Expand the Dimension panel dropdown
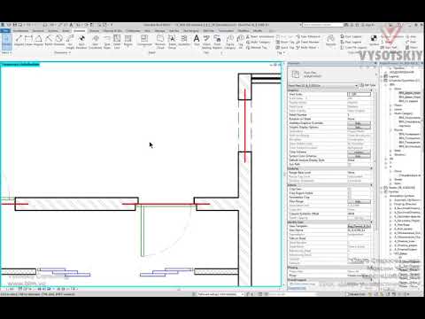This screenshot has width=425, height=319. pos(62,53)
